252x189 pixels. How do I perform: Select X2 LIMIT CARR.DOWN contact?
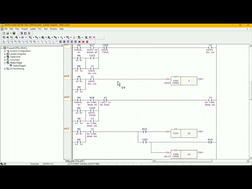click(x=105, y=100)
